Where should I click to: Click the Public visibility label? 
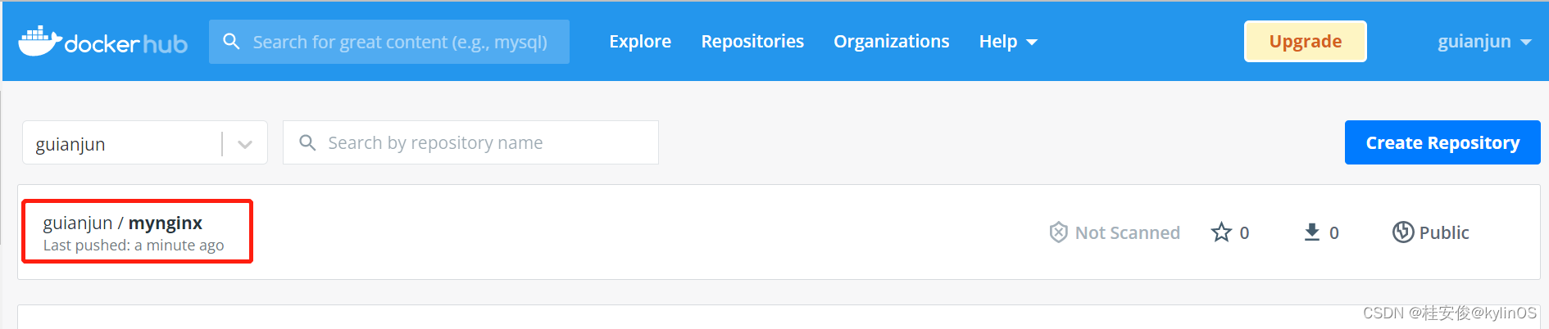(x=1444, y=232)
